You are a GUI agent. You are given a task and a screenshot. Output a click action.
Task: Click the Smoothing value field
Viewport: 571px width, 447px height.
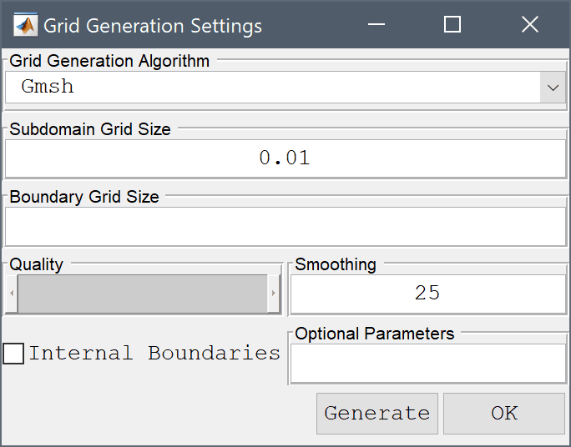[x=428, y=294]
